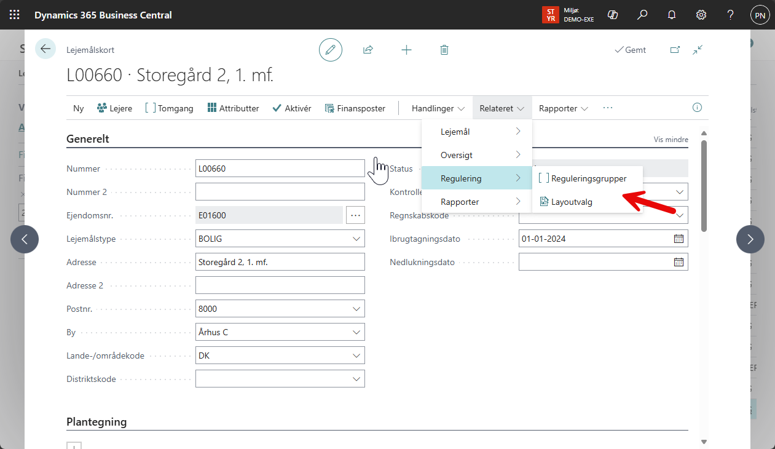775x449 pixels.
Task: Select Reguleringsgrupper from submenu
Action: pyautogui.click(x=588, y=178)
